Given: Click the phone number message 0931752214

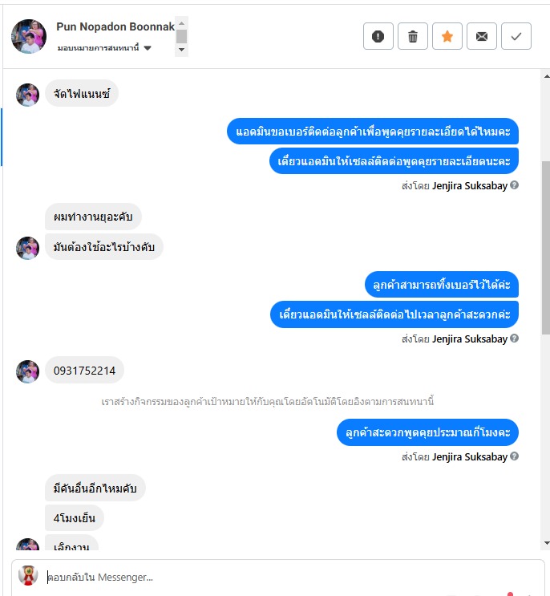Looking at the screenshot, I should point(84,371).
